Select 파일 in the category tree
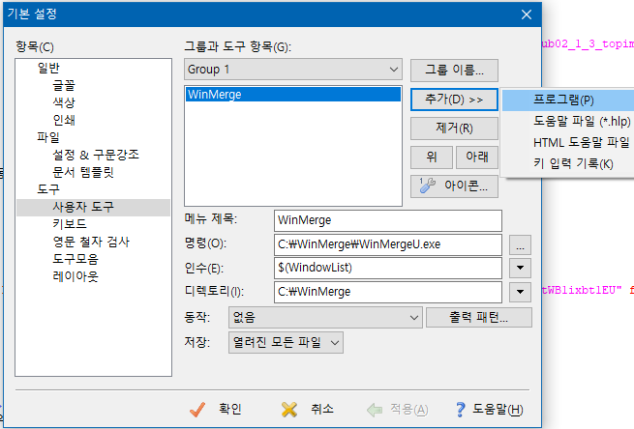The image size is (634, 429). [x=48, y=137]
